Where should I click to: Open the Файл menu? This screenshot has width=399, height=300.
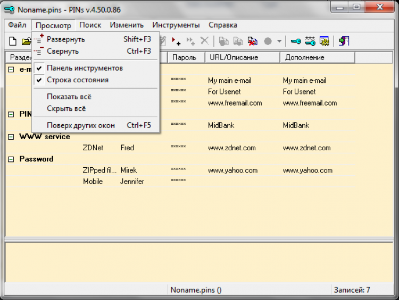17,25
